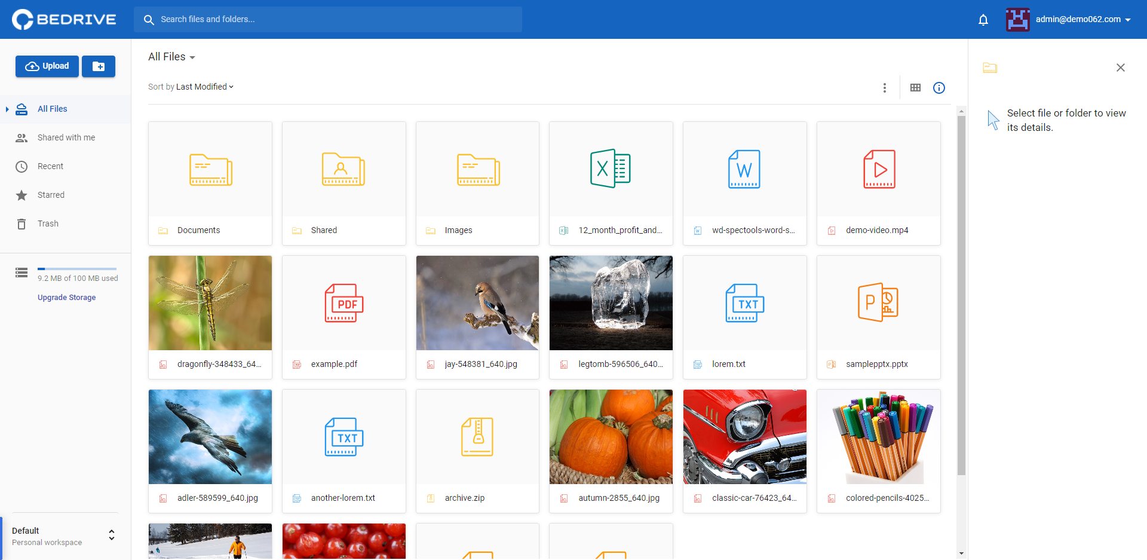Open the Trash section

(x=66, y=224)
